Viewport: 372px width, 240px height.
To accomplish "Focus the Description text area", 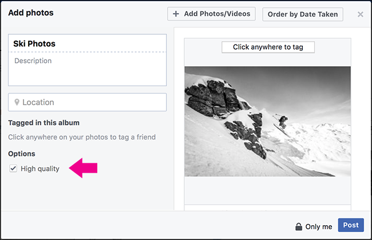I will [87, 69].
